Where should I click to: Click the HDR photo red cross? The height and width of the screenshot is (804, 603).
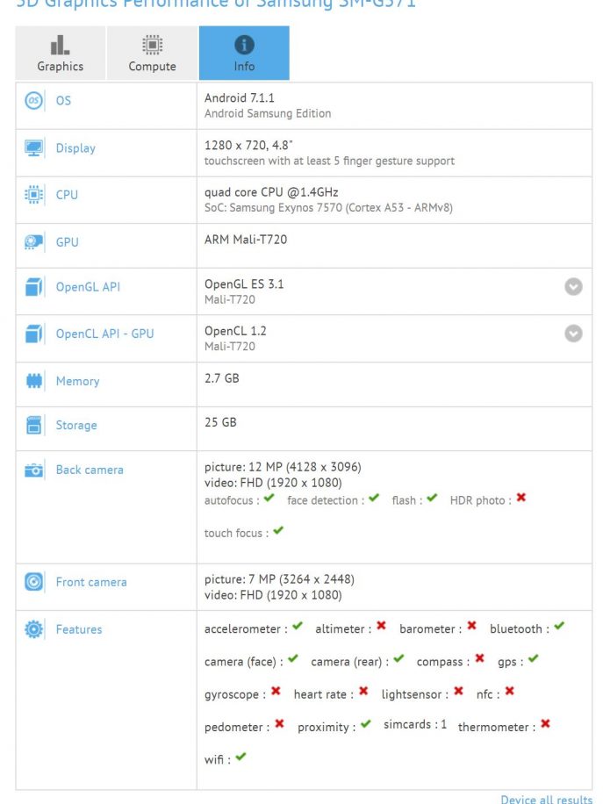(521, 499)
